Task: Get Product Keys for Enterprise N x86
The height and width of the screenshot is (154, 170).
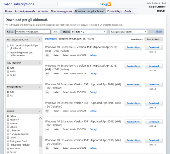Action: pos(133,47)
